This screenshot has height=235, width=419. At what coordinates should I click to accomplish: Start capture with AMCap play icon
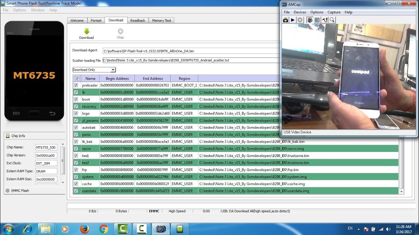[293, 20]
